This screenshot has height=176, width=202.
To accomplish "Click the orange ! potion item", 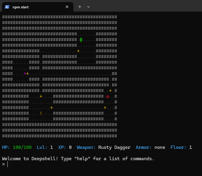I will pyautogui.click(x=41, y=113).
